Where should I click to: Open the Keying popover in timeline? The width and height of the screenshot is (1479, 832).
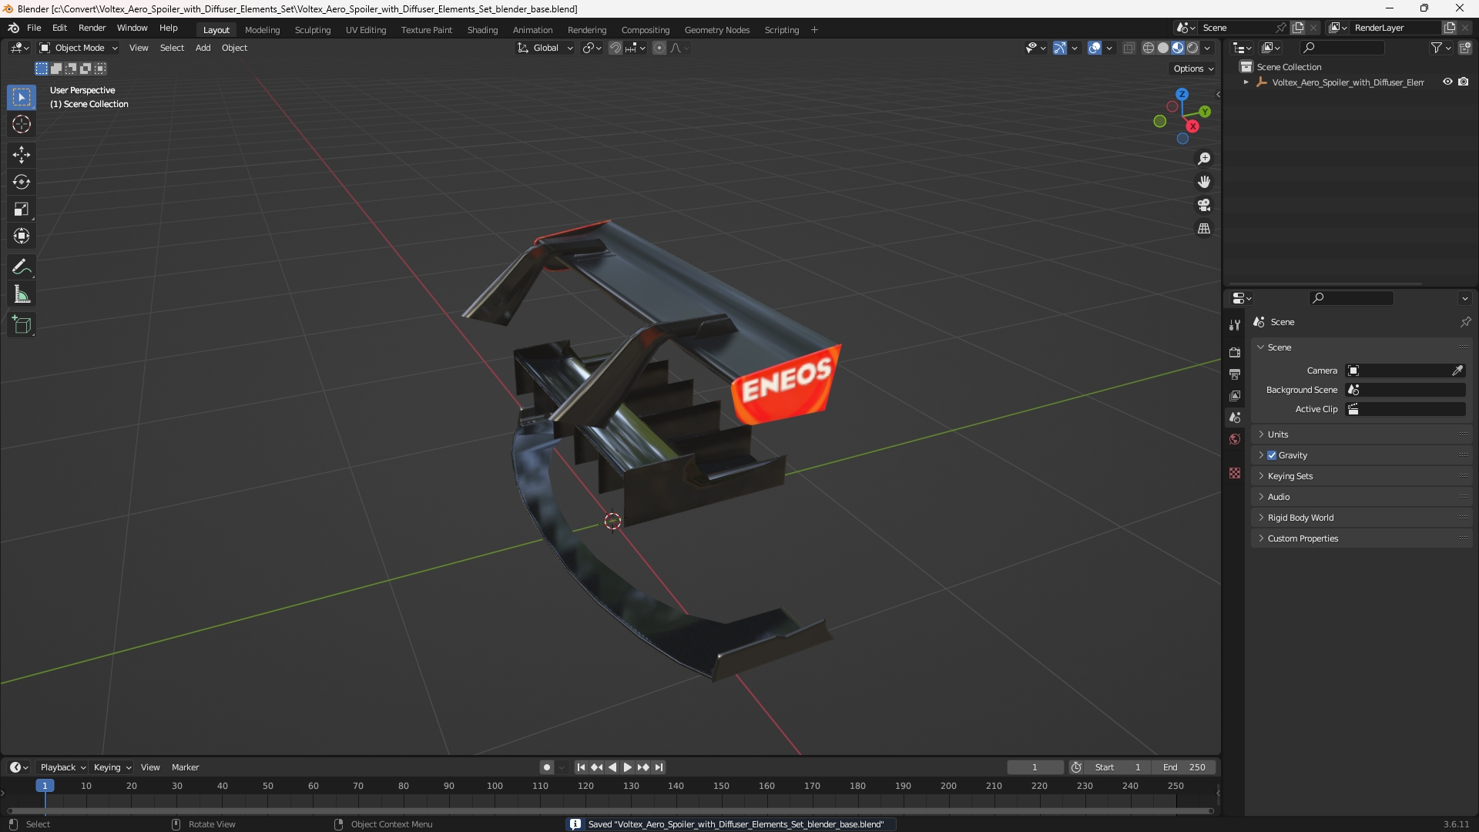[112, 767]
